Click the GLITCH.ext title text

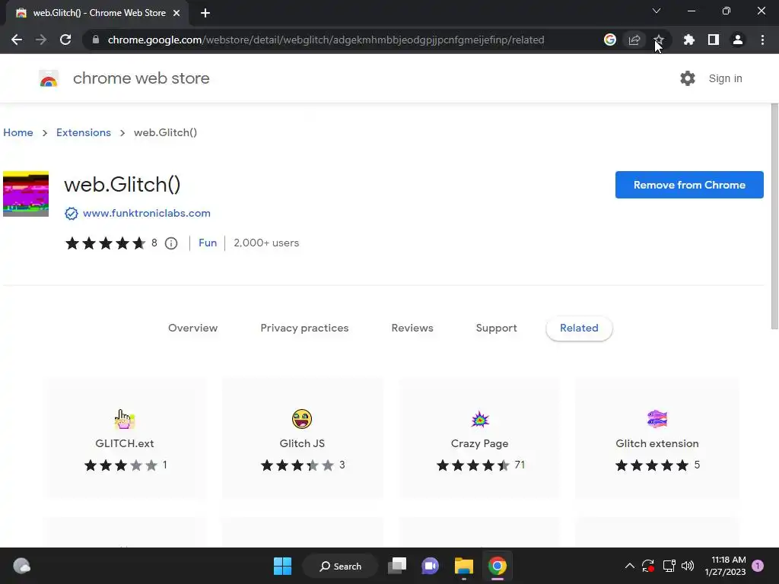(x=125, y=443)
